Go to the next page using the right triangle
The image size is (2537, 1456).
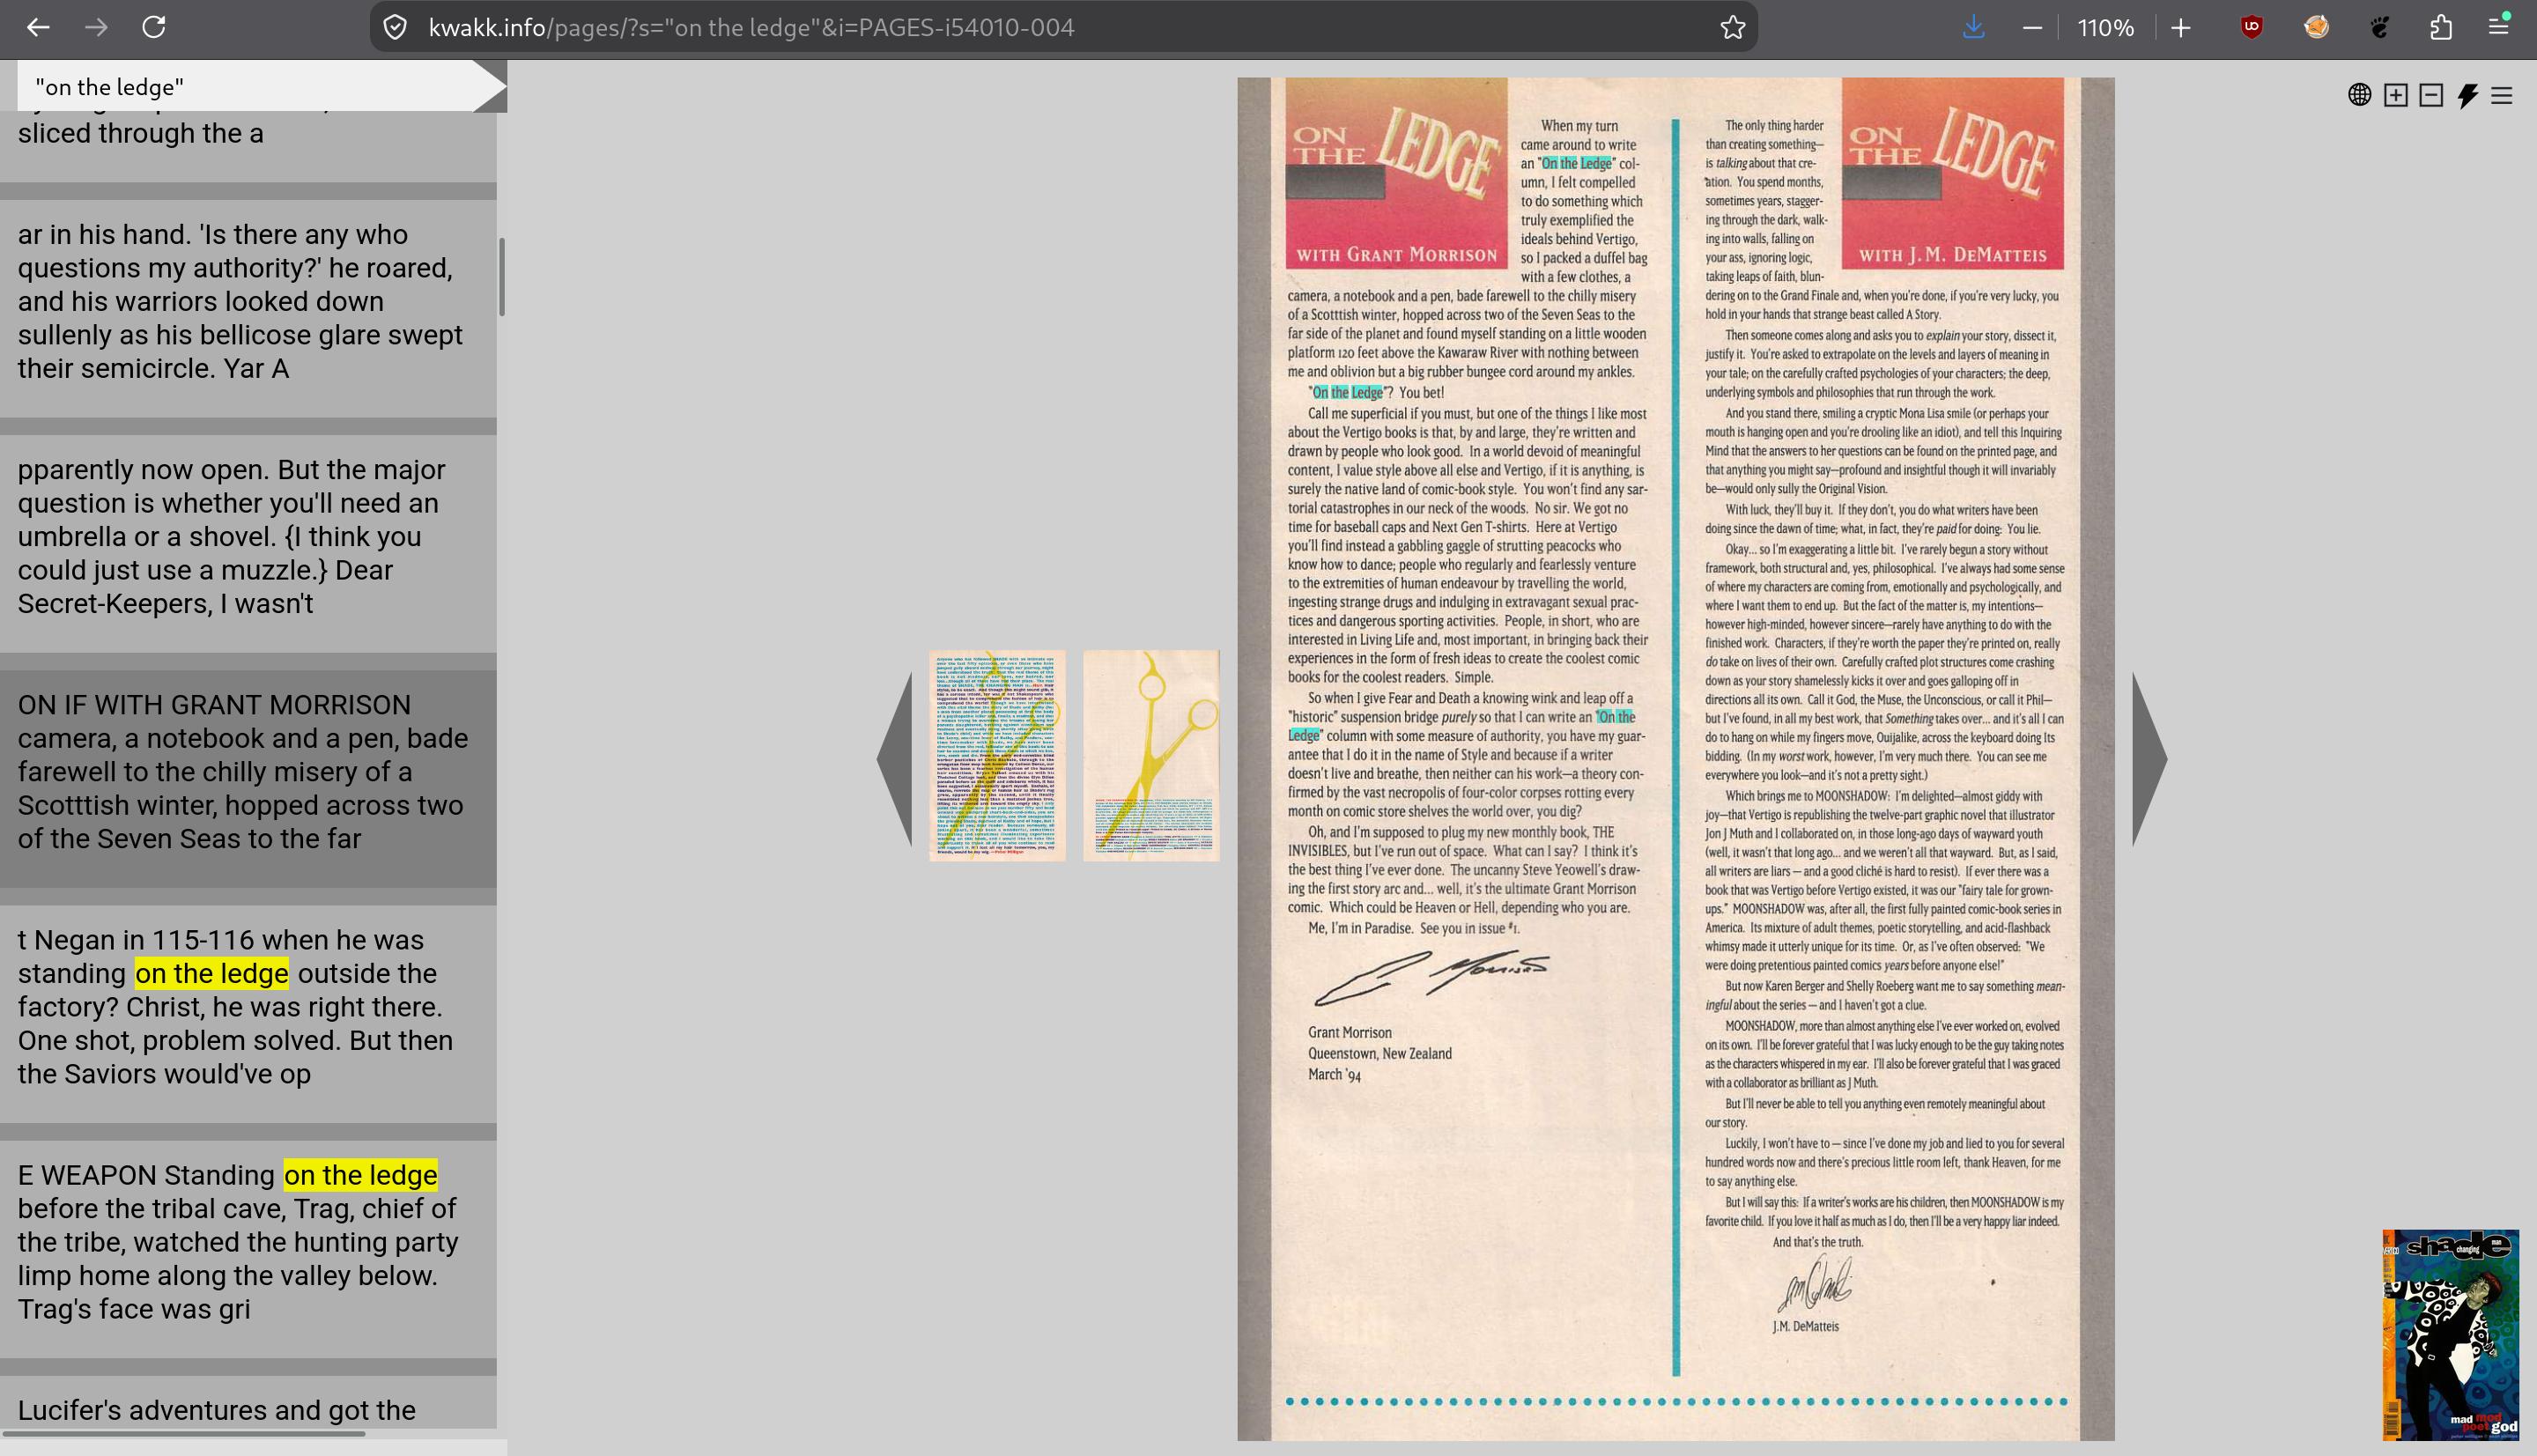(x=2150, y=758)
